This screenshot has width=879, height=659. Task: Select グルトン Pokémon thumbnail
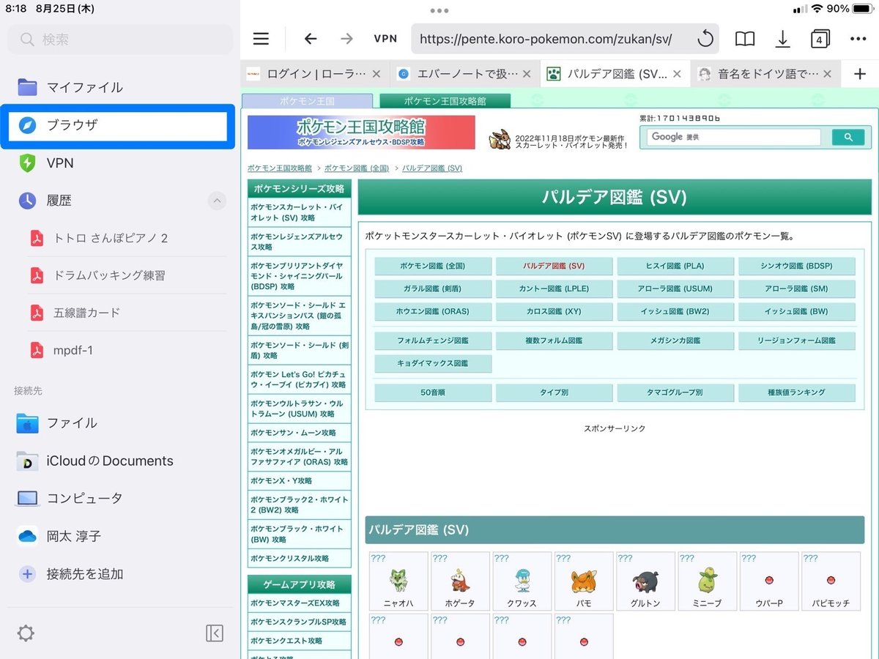click(645, 581)
